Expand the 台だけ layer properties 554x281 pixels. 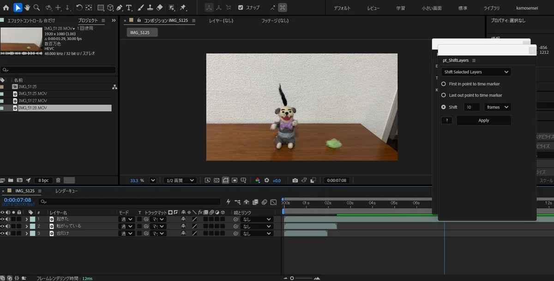point(27,234)
